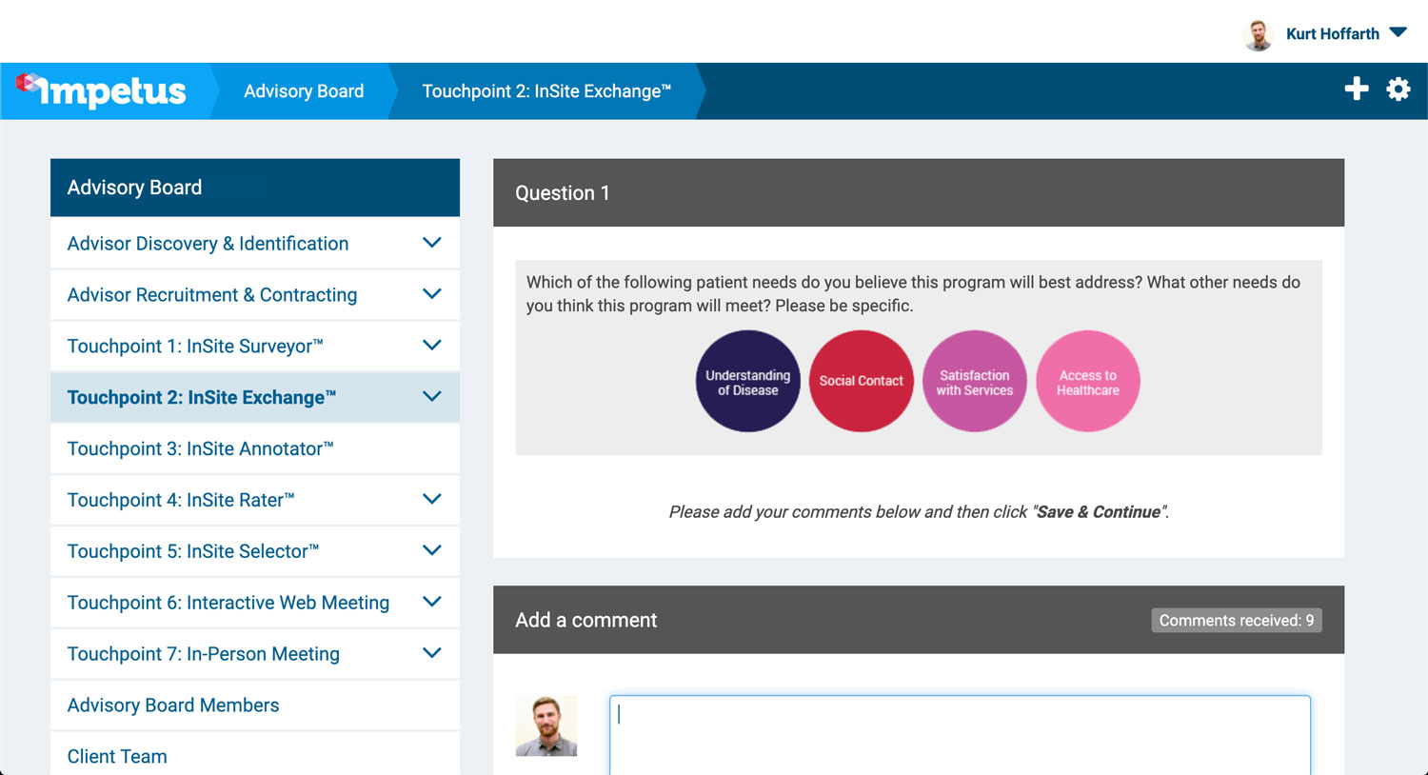Viewport: 1428px width, 775px height.
Task: Select Touchpoint 2: InSite Exchange sidebar item
Action: (x=255, y=397)
